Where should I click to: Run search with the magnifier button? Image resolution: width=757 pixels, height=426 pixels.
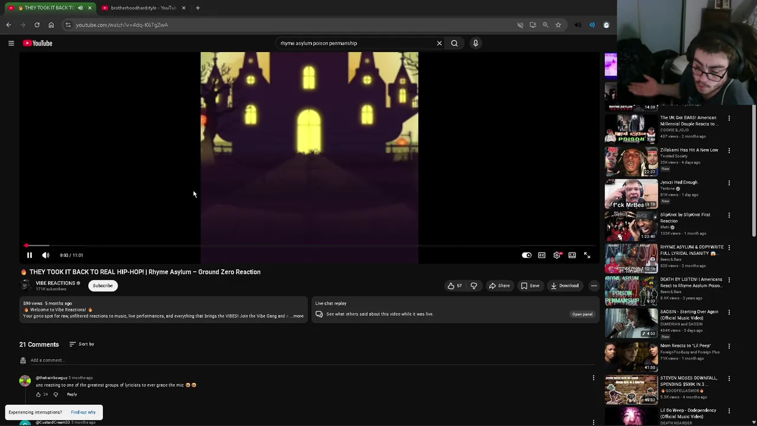point(454,43)
